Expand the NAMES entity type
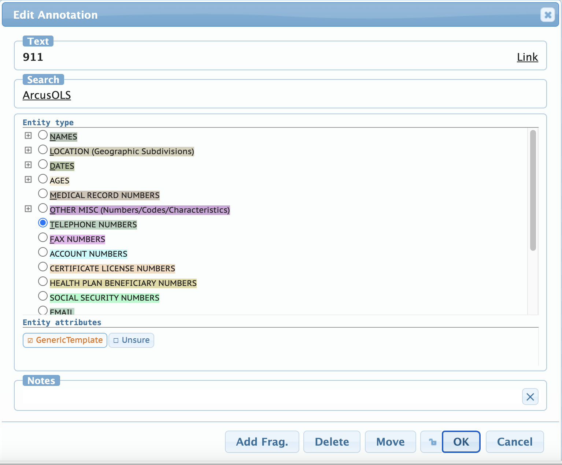The height and width of the screenshot is (465, 562). point(28,135)
